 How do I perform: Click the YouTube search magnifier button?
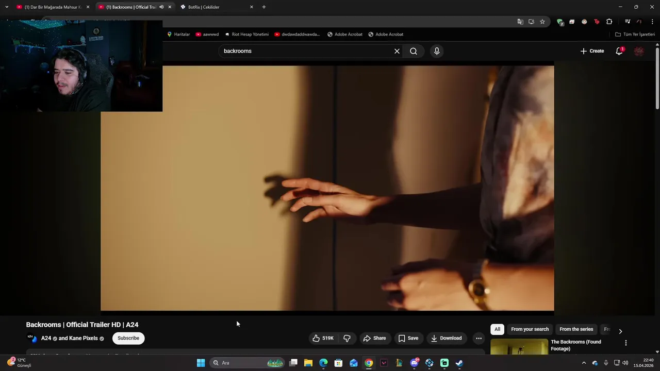pyautogui.click(x=414, y=51)
